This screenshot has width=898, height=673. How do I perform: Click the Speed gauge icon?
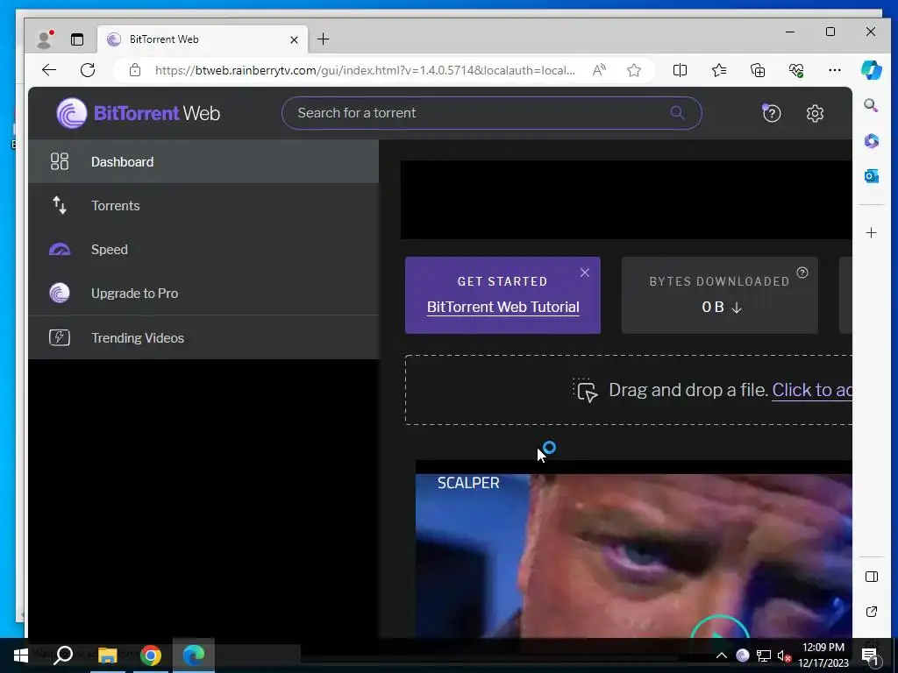tap(60, 250)
